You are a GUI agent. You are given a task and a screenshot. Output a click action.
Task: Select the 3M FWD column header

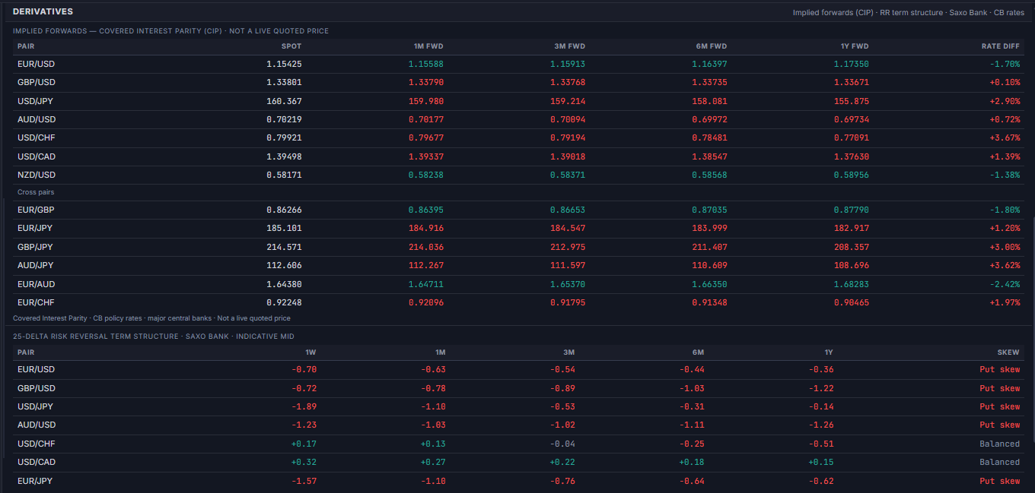[570, 46]
